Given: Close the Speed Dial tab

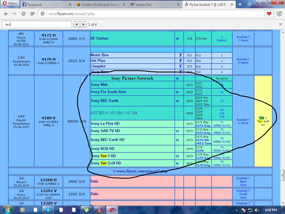Looking at the screenshot, I should point(178,5).
